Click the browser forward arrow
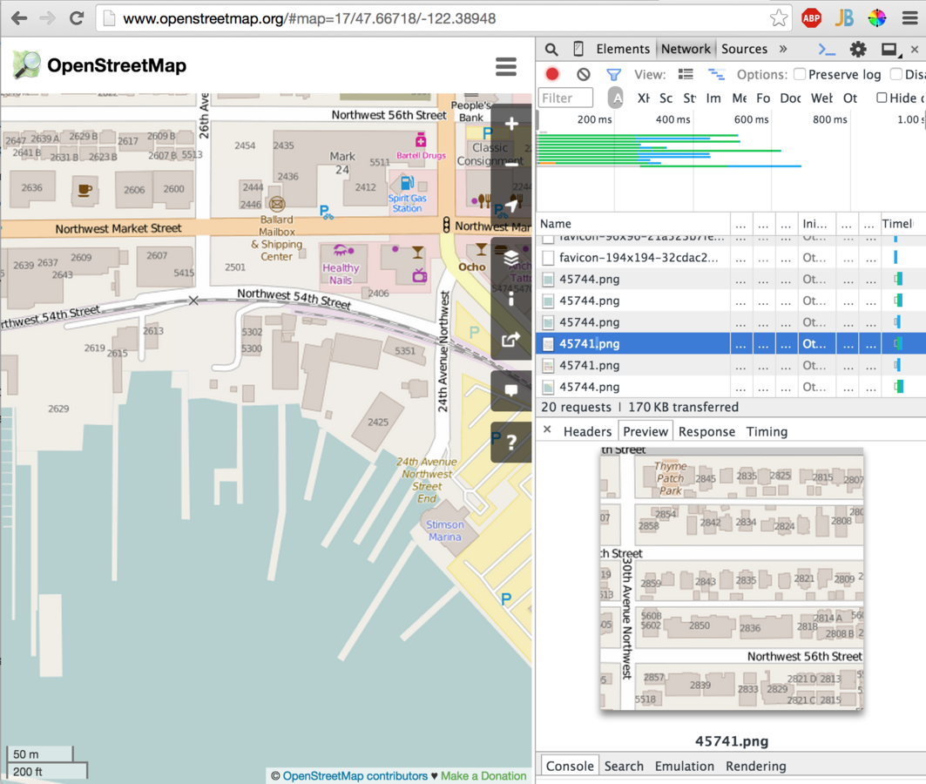Screen dimensions: 926x784 [x=47, y=18]
